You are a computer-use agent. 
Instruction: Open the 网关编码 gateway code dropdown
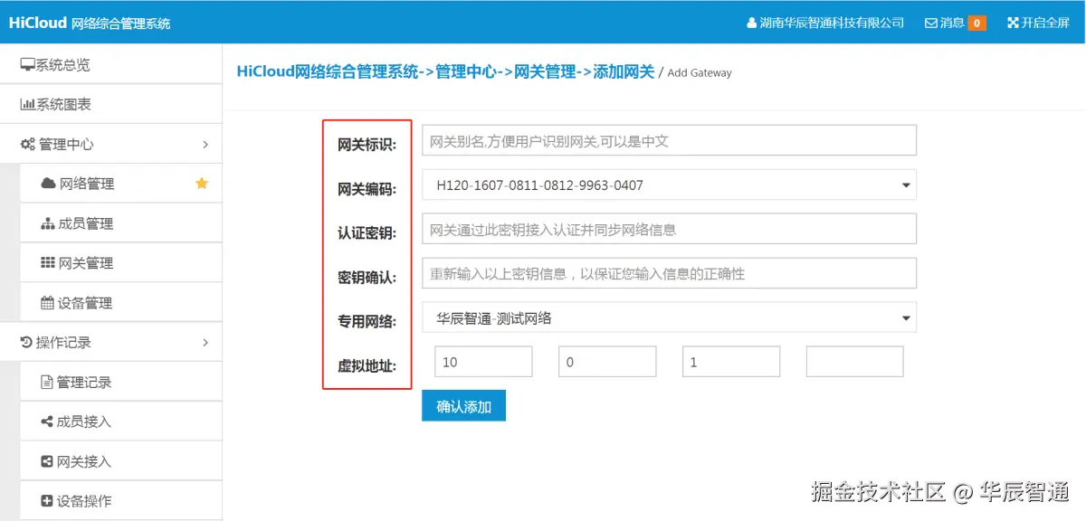coord(668,185)
